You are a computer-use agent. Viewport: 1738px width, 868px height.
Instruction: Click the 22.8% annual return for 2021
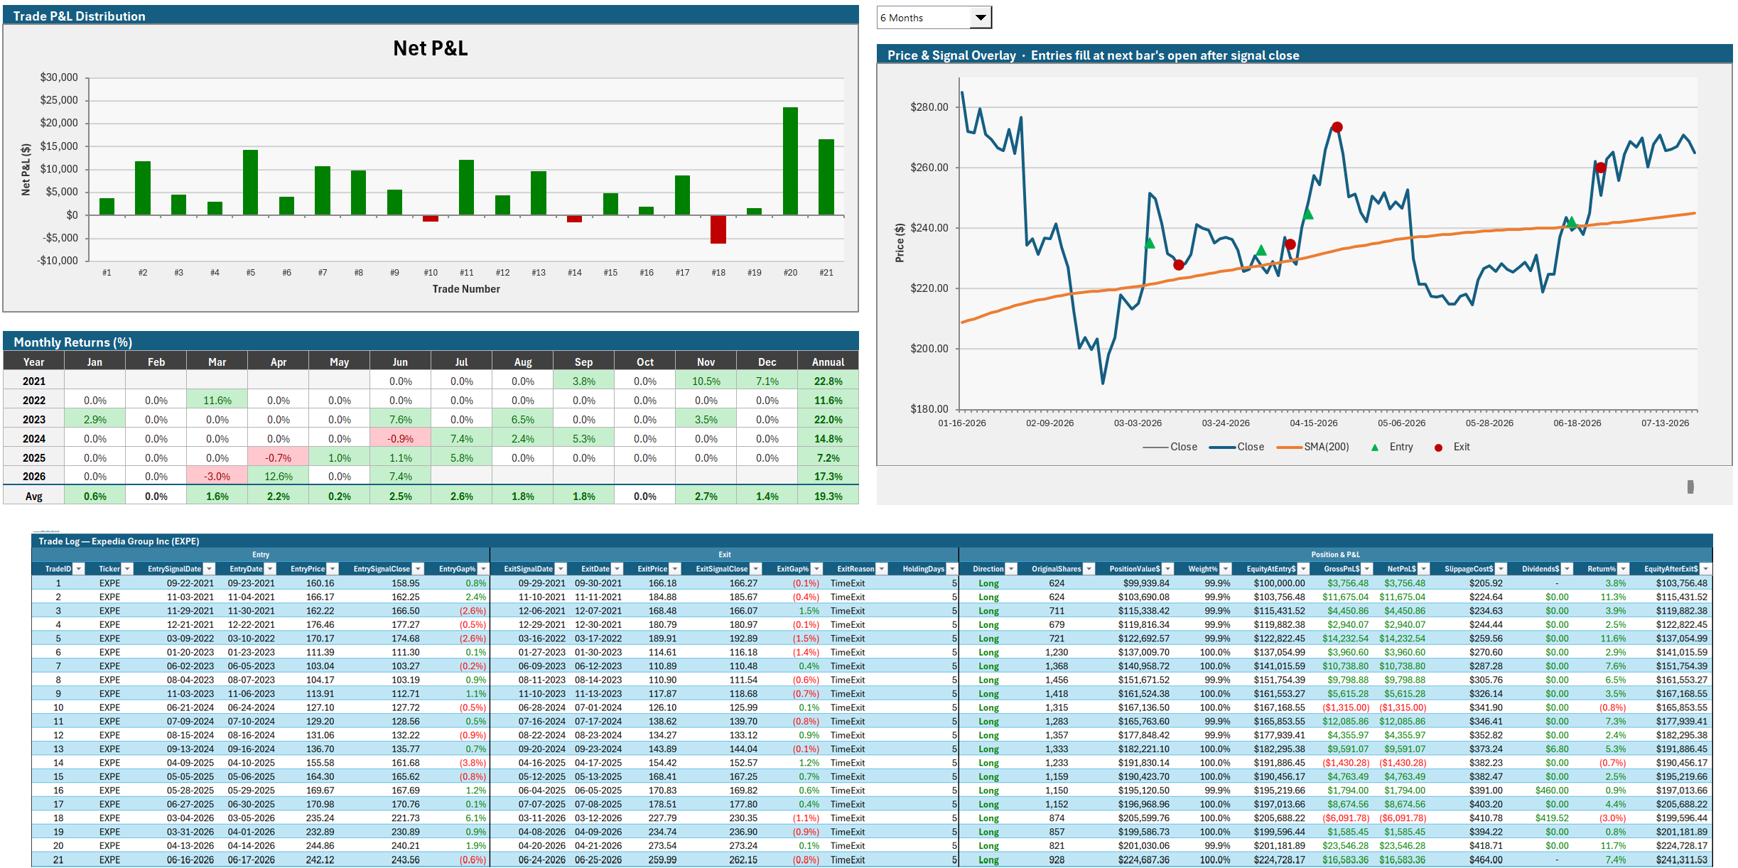tap(828, 381)
